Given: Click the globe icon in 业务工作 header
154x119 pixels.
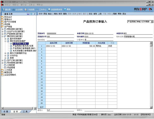Looking at the screenshot, I should pyautogui.click(x=31, y=14).
